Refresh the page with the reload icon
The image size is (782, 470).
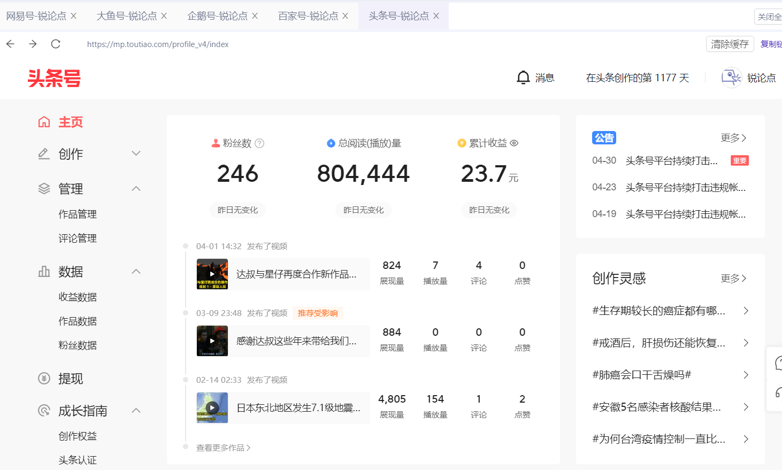click(56, 44)
